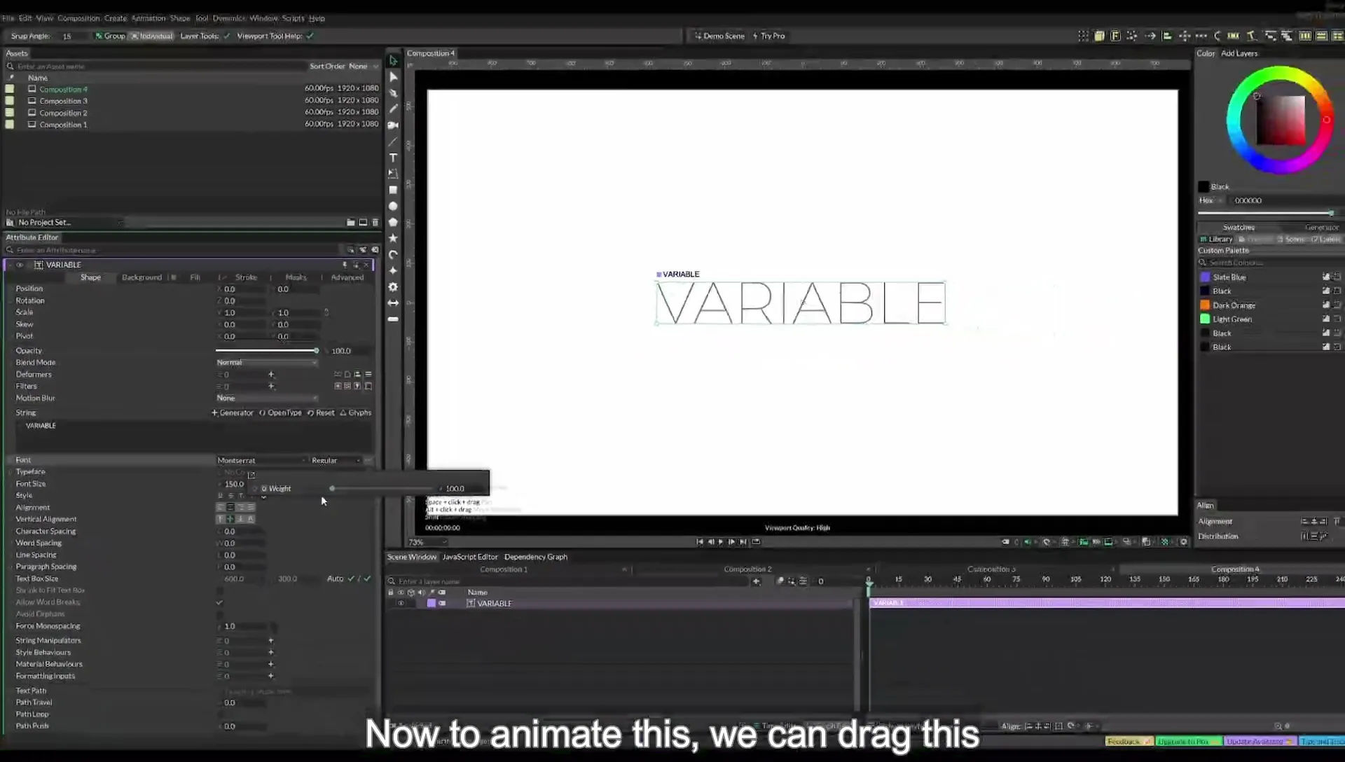Screen dimensions: 1345x762
Task: Open the Composition menu
Action: click(78, 18)
